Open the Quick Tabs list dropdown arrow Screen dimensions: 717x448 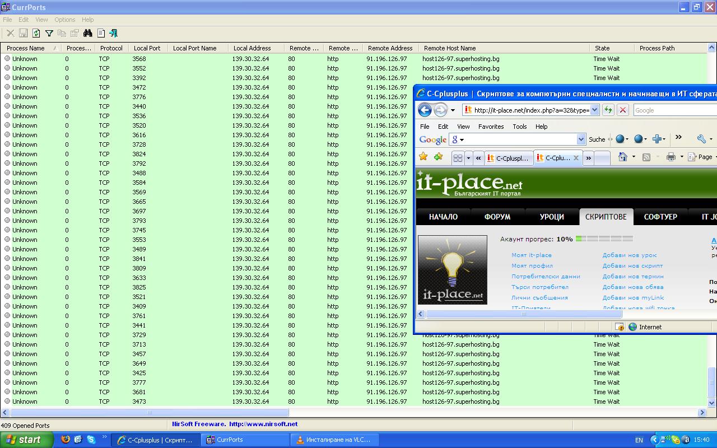tap(468, 158)
